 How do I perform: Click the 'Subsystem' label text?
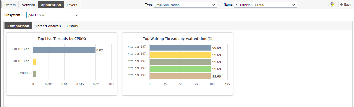12,15
